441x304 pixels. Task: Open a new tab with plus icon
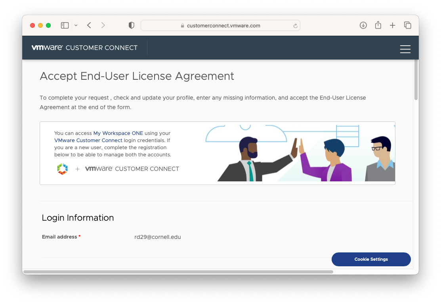click(392, 25)
